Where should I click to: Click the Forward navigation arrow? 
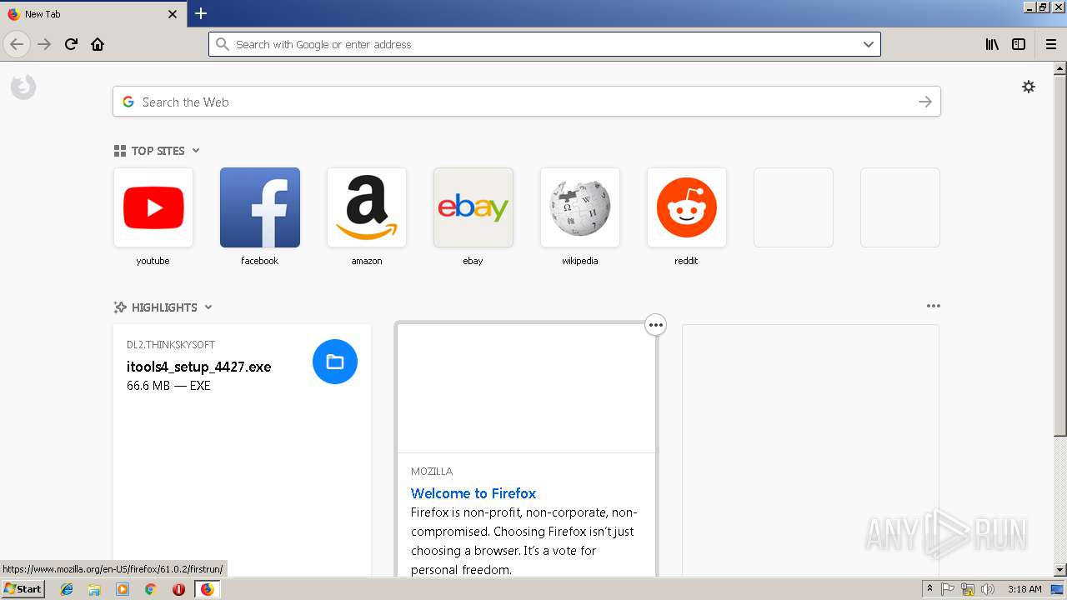(x=44, y=44)
